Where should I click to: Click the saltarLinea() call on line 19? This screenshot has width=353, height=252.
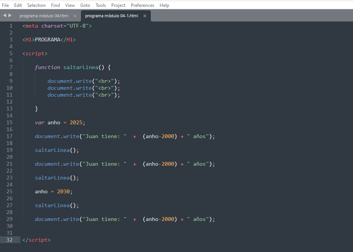pyautogui.click(x=57, y=150)
